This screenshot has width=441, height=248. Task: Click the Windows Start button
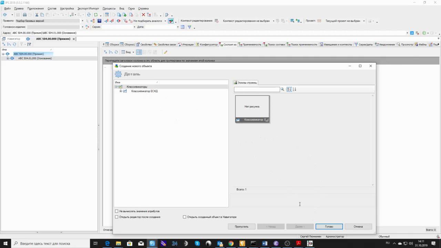[6, 244]
